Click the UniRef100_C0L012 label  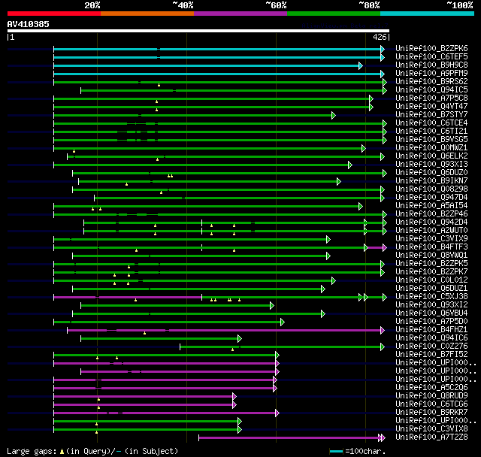click(431, 280)
